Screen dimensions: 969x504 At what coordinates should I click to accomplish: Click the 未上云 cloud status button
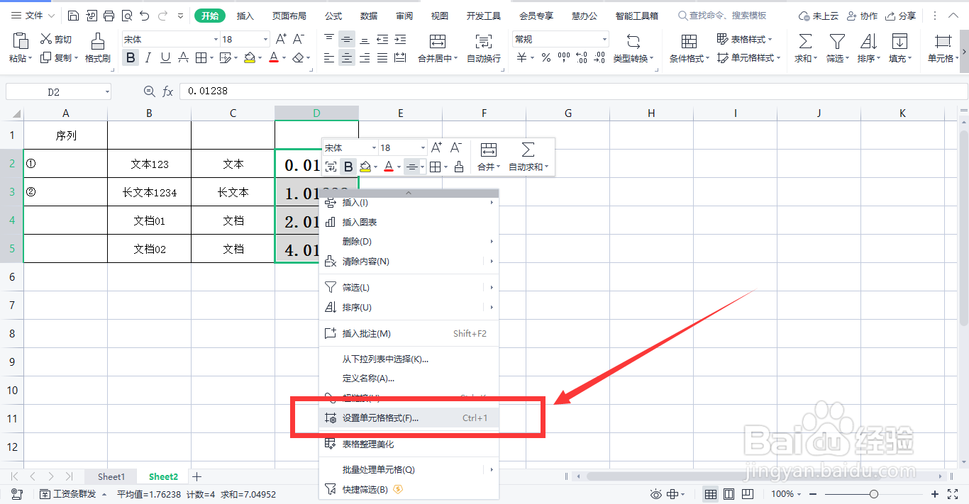click(x=818, y=16)
